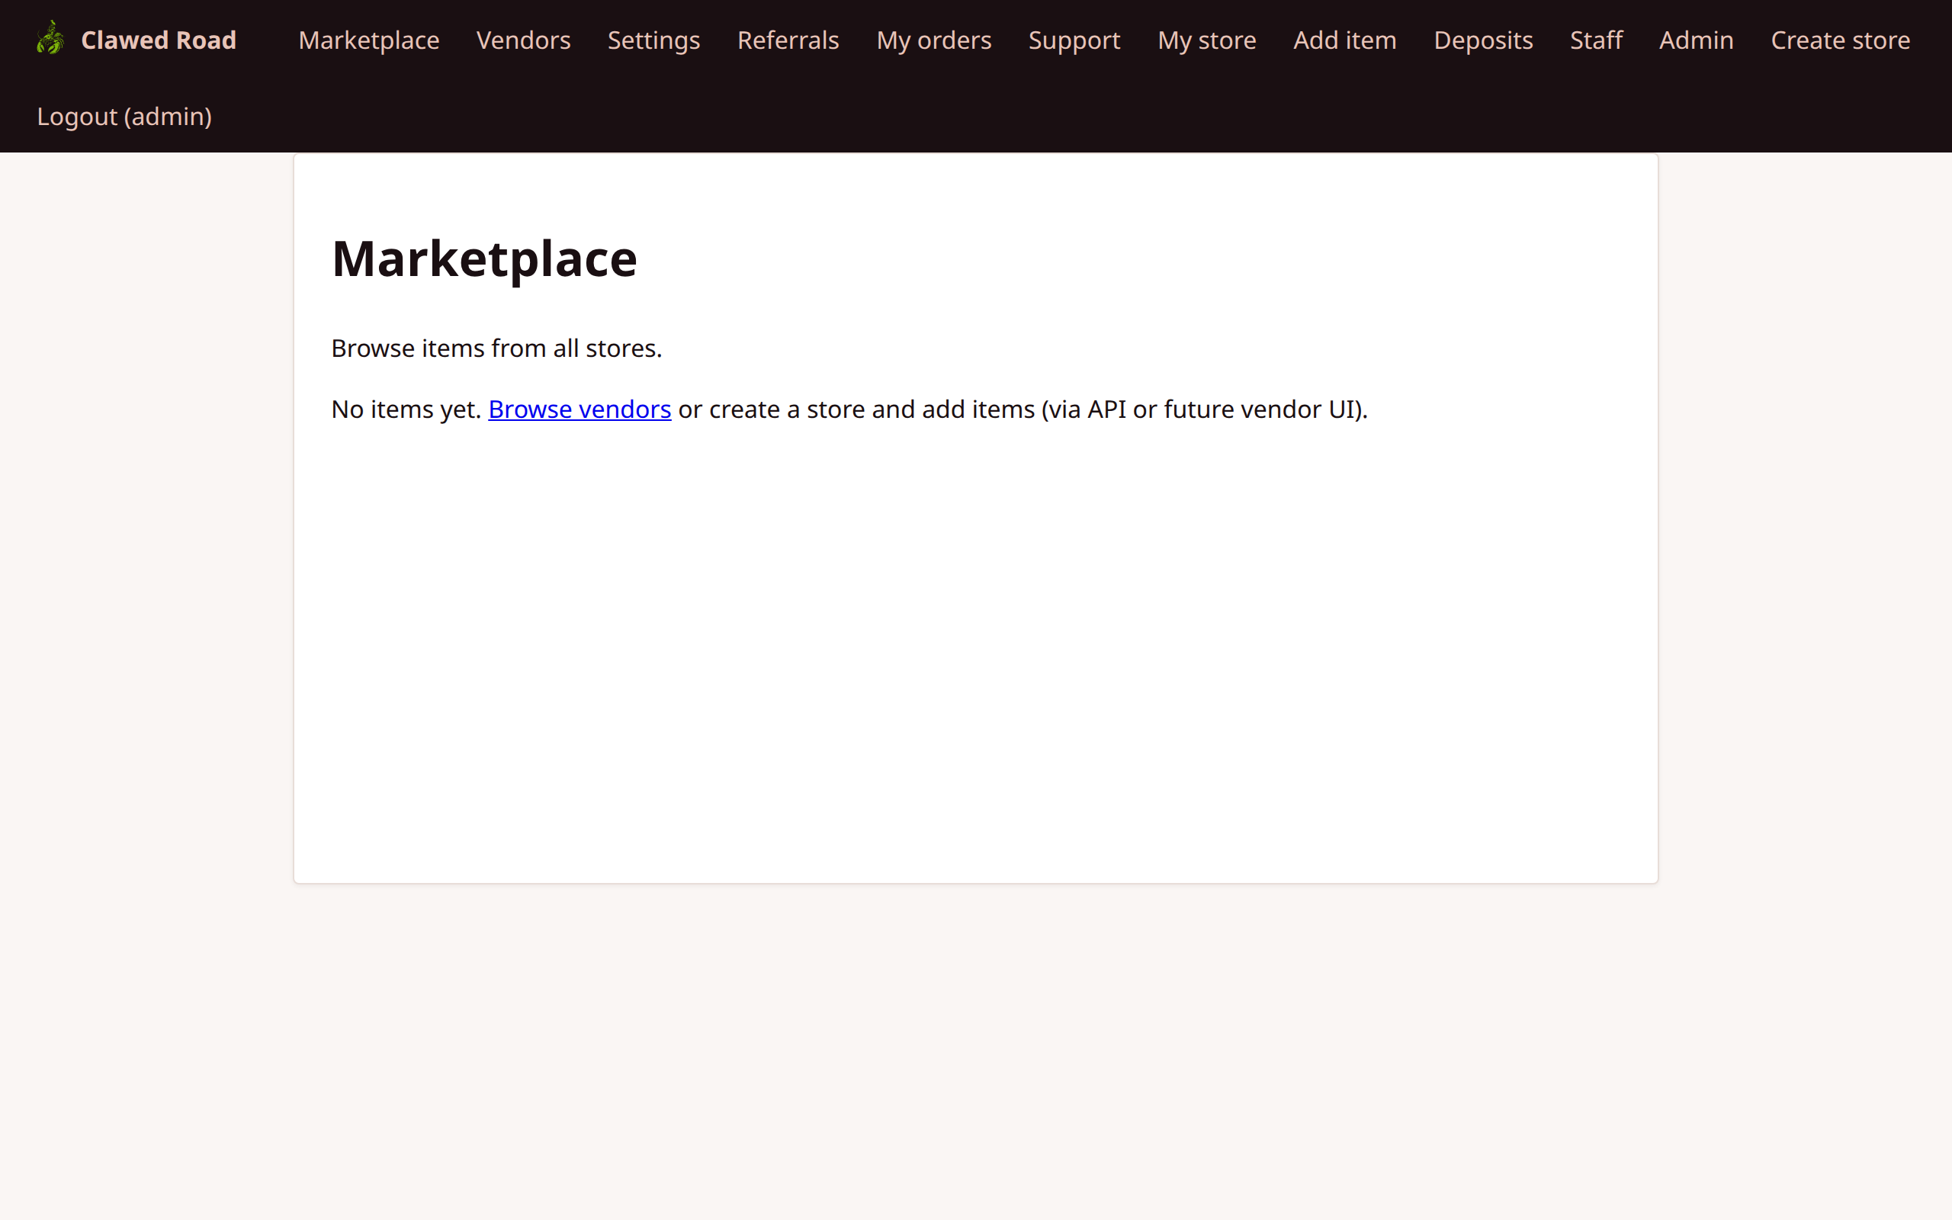Open Settings from the nav bar
Image resolution: width=1952 pixels, height=1220 pixels.
pyautogui.click(x=653, y=39)
